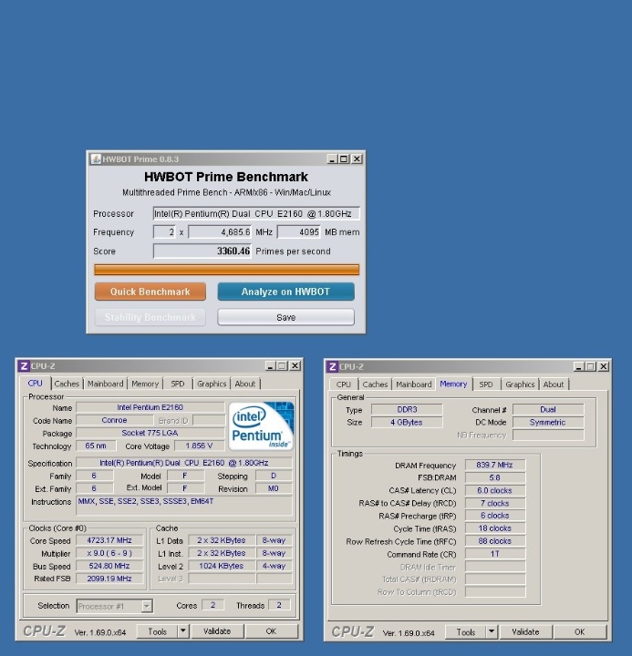The width and height of the screenshot is (632, 656).
Task: Click memory Size value 4 GBytes
Action: [x=407, y=423]
